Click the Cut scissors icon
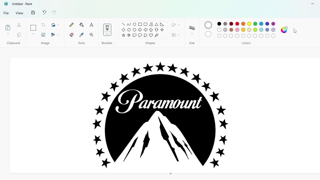 pyautogui.click(x=19, y=25)
